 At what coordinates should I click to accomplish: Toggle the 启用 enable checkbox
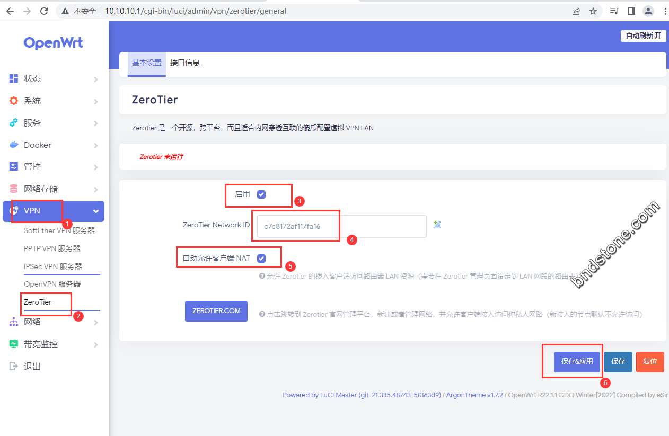[x=261, y=194]
